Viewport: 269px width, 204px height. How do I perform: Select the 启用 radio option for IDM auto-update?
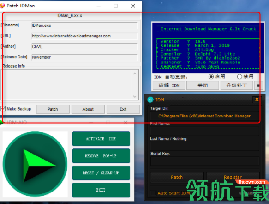click(211, 76)
